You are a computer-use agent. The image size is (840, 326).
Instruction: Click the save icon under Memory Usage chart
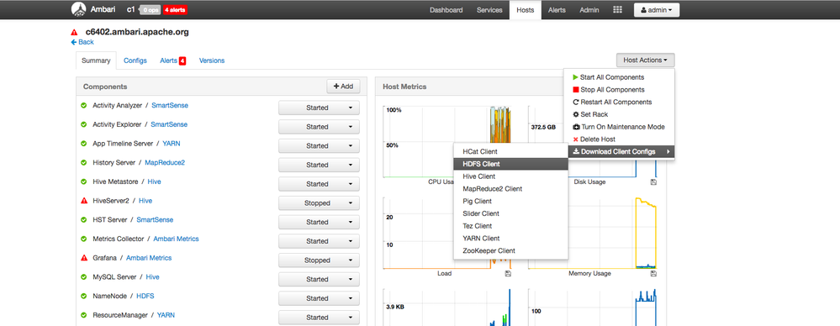(653, 274)
